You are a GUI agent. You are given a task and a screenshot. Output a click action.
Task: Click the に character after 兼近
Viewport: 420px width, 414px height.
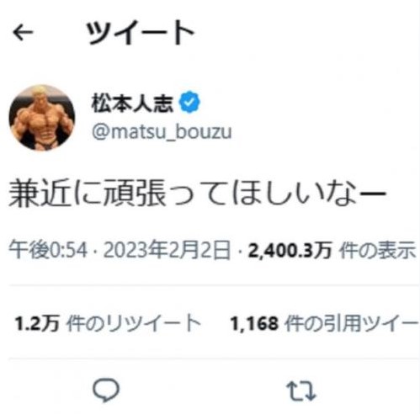[88, 194]
